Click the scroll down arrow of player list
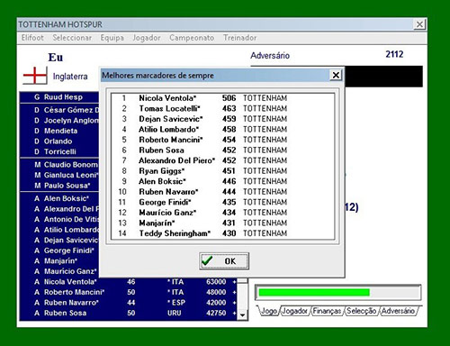Image resolution: width=450 pixels, height=346 pixels. [242, 315]
